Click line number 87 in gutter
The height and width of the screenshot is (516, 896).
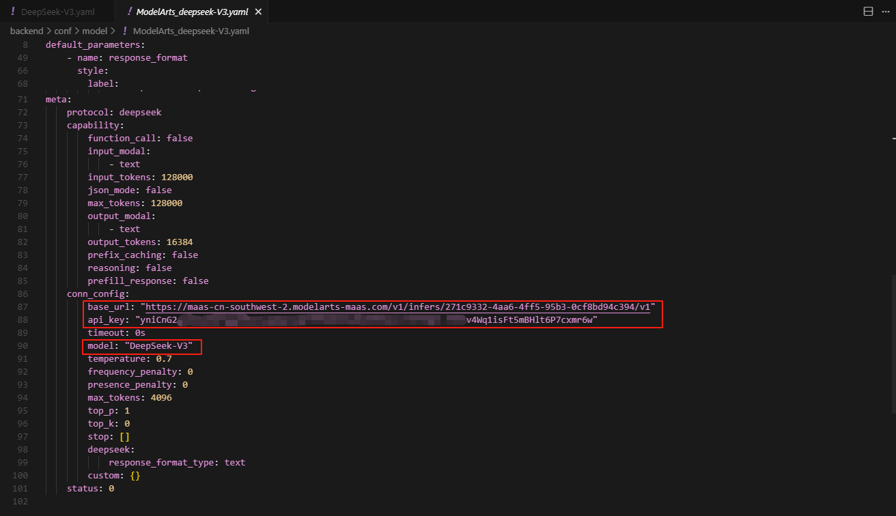[23, 306]
